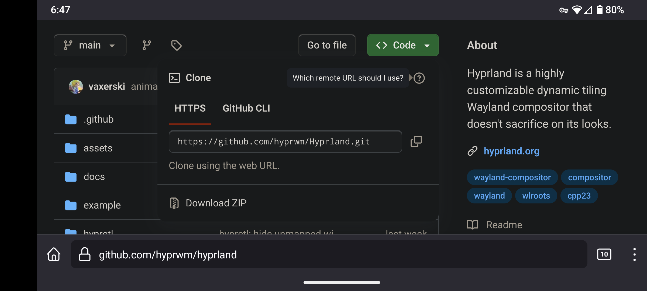Viewport: 647px width, 291px height.
Task: Open the .github folder
Action: [98, 119]
